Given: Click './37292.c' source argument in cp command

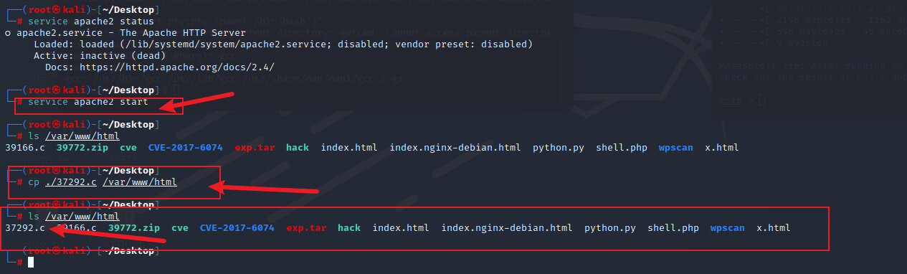Looking at the screenshot, I should (x=71, y=182).
